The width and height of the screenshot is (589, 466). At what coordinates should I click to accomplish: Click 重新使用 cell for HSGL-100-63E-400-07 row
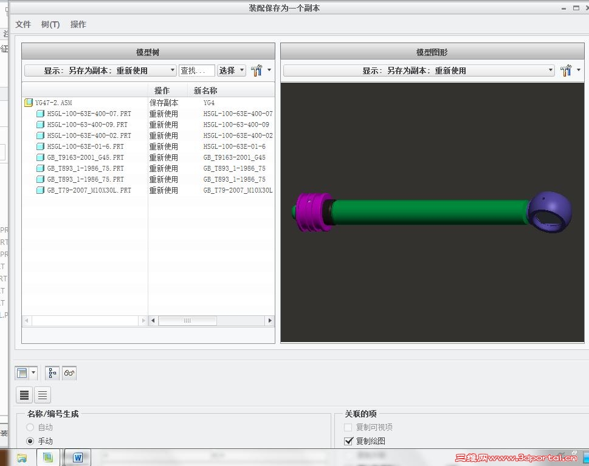[x=164, y=114]
